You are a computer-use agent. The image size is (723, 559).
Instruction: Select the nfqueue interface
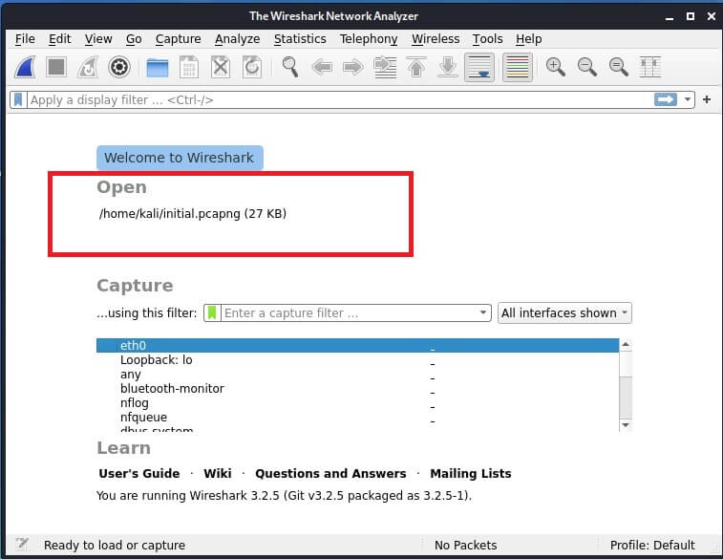357,417
